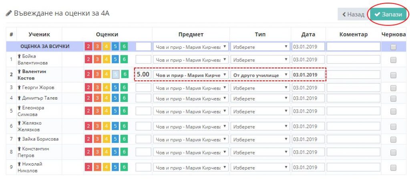Screen dimensions: 410x182
Task: Click the comment field for Георги Жоров
Action: (x=353, y=88)
